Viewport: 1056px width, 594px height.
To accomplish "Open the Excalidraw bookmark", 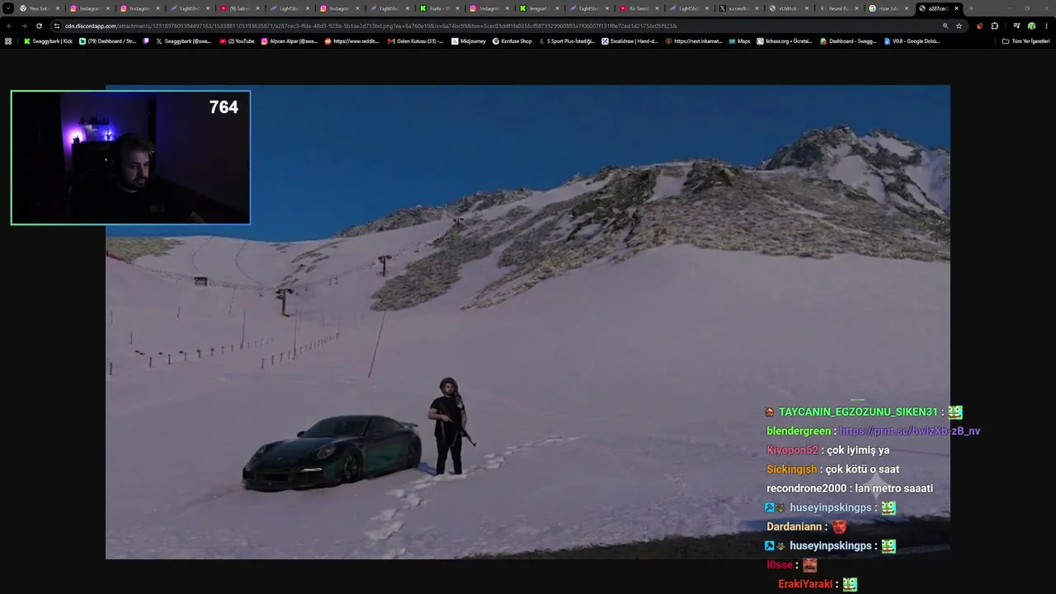I will pyautogui.click(x=629, y=40).
